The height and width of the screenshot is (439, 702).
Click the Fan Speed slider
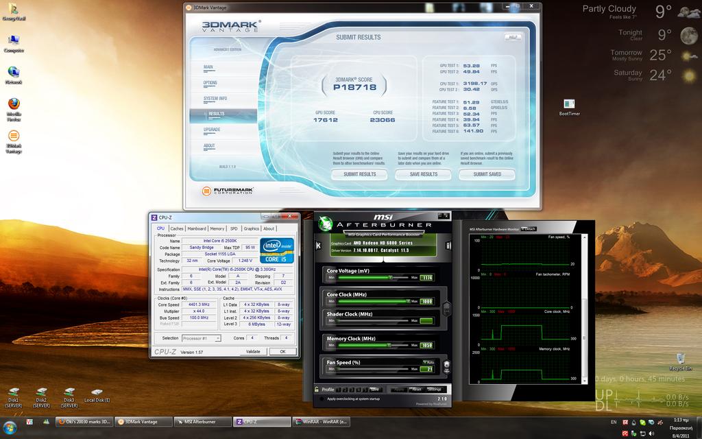tap(374, 369)
